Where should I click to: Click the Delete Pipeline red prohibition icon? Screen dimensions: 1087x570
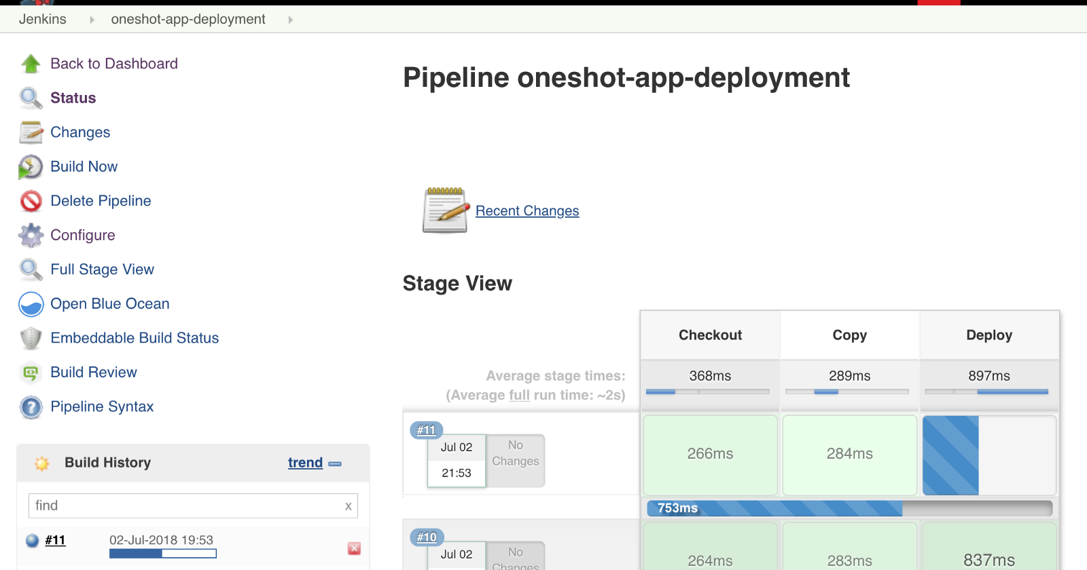(31, 201)
